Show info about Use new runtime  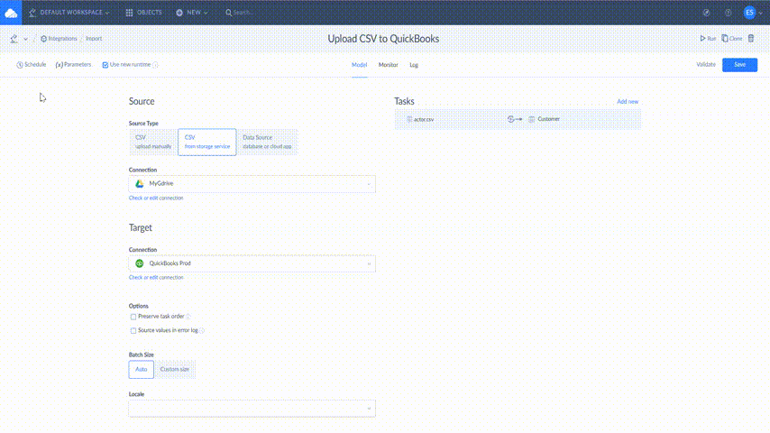pyautogui.click(x=155, y=65)
